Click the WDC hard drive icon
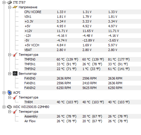The image size is (141, 135). (x=9, y=107)
